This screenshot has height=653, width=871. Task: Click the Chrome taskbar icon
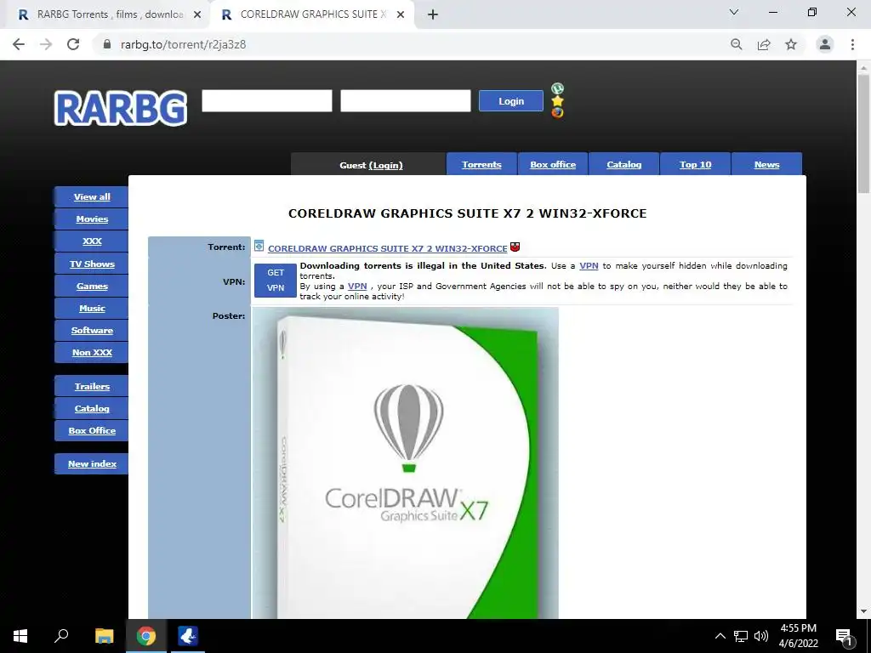[146, 636]
